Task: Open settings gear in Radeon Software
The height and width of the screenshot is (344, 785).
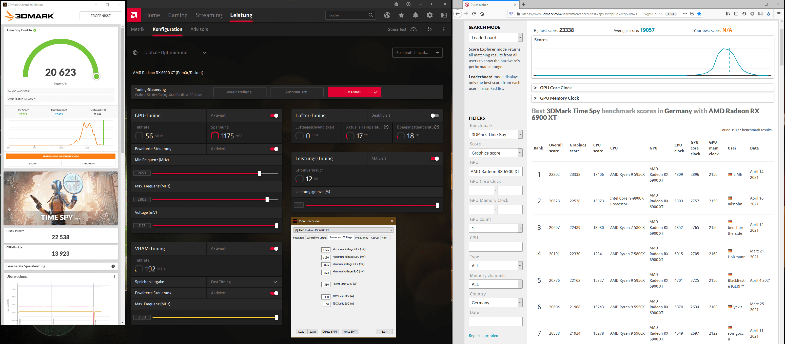Action: point(430,15)
